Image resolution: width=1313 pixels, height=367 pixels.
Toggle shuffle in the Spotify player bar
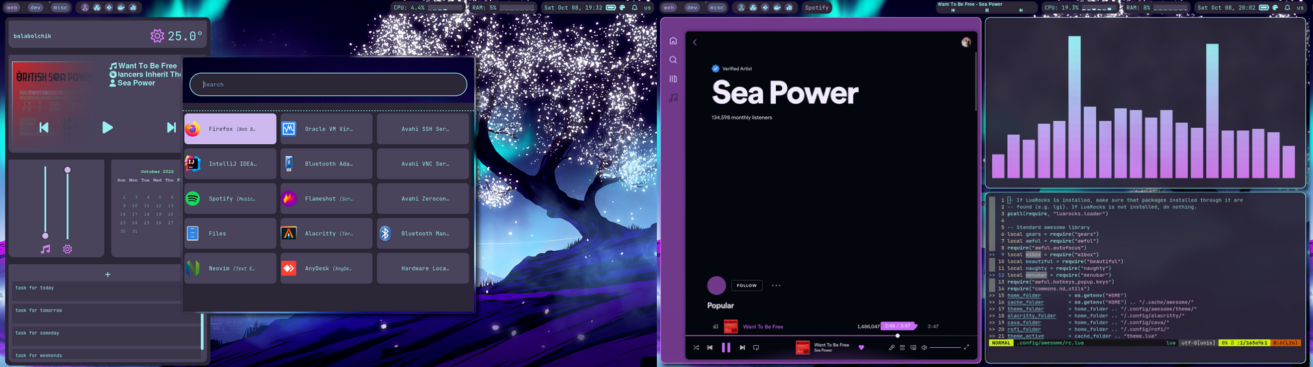click(x=696, y=347)
